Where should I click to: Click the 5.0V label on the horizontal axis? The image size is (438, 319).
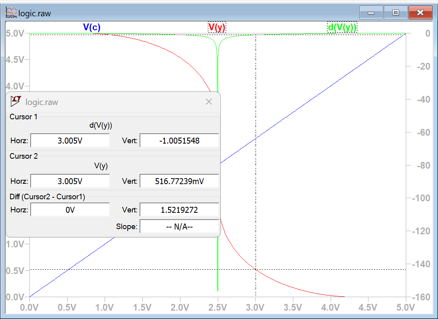pyautogui.click(x=405, y=307)
